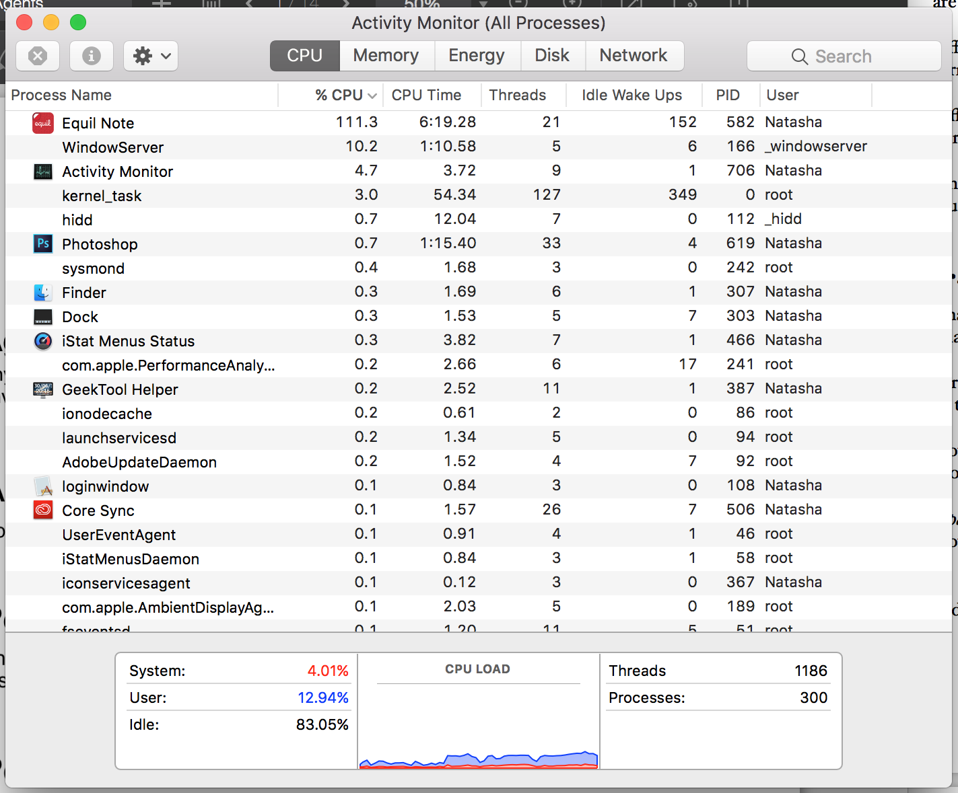The width and height of the screenshot is (958, 793).
Task: Switch to the Memory tab
Action: (386, 55)
